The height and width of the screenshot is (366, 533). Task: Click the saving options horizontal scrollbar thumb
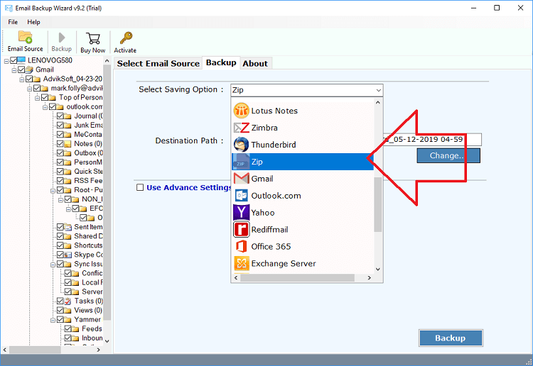(297, 278)
